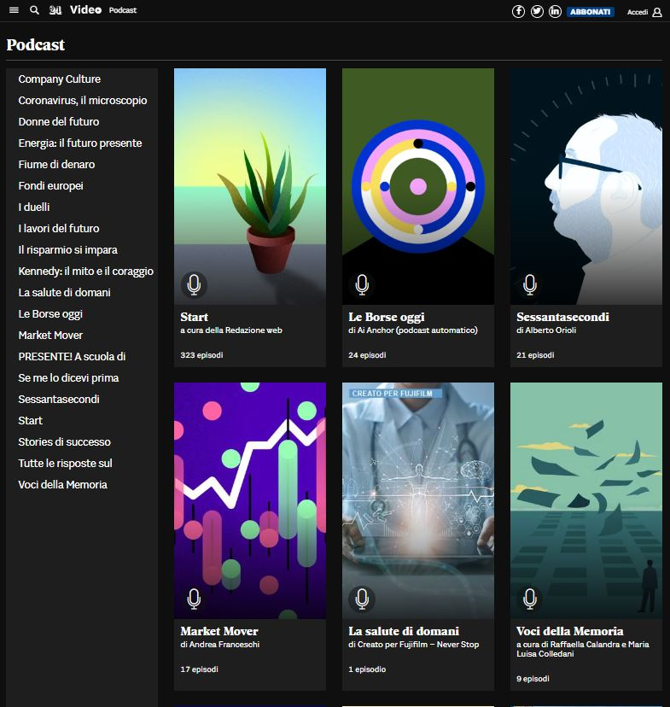
Task: Go to the Video section
Action: (x=85, y=10)
